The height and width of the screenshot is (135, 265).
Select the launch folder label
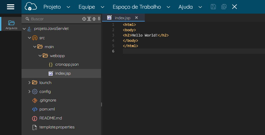click(x=45, y=83)
